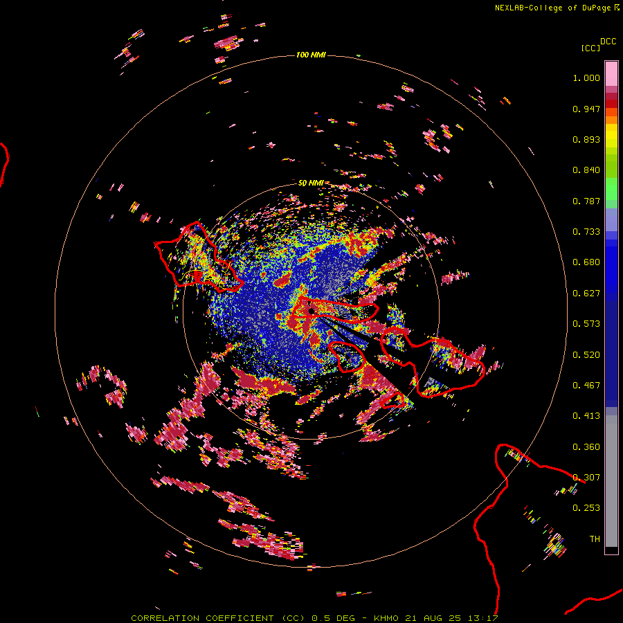Viewport: 623px width, 623px height.
Task: Click the KHMO station identifier in footer
Action: (386, 618)
